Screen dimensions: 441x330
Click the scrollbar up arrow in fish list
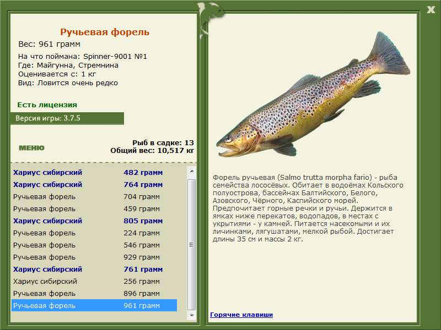[x=191, y=171]
